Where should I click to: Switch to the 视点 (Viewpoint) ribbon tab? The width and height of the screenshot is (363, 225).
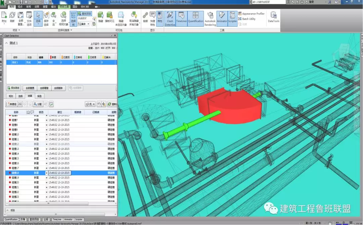click(x=20, y=7)
